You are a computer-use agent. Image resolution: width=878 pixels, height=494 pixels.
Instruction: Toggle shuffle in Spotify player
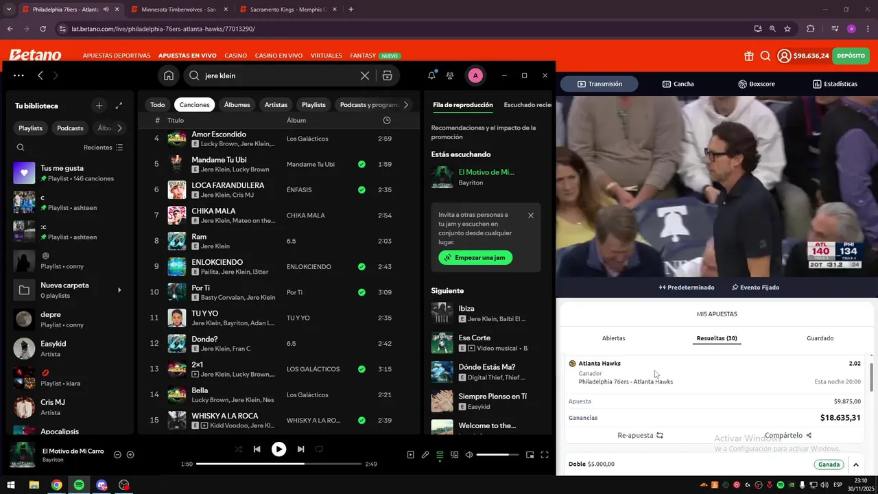pos(238,449)
